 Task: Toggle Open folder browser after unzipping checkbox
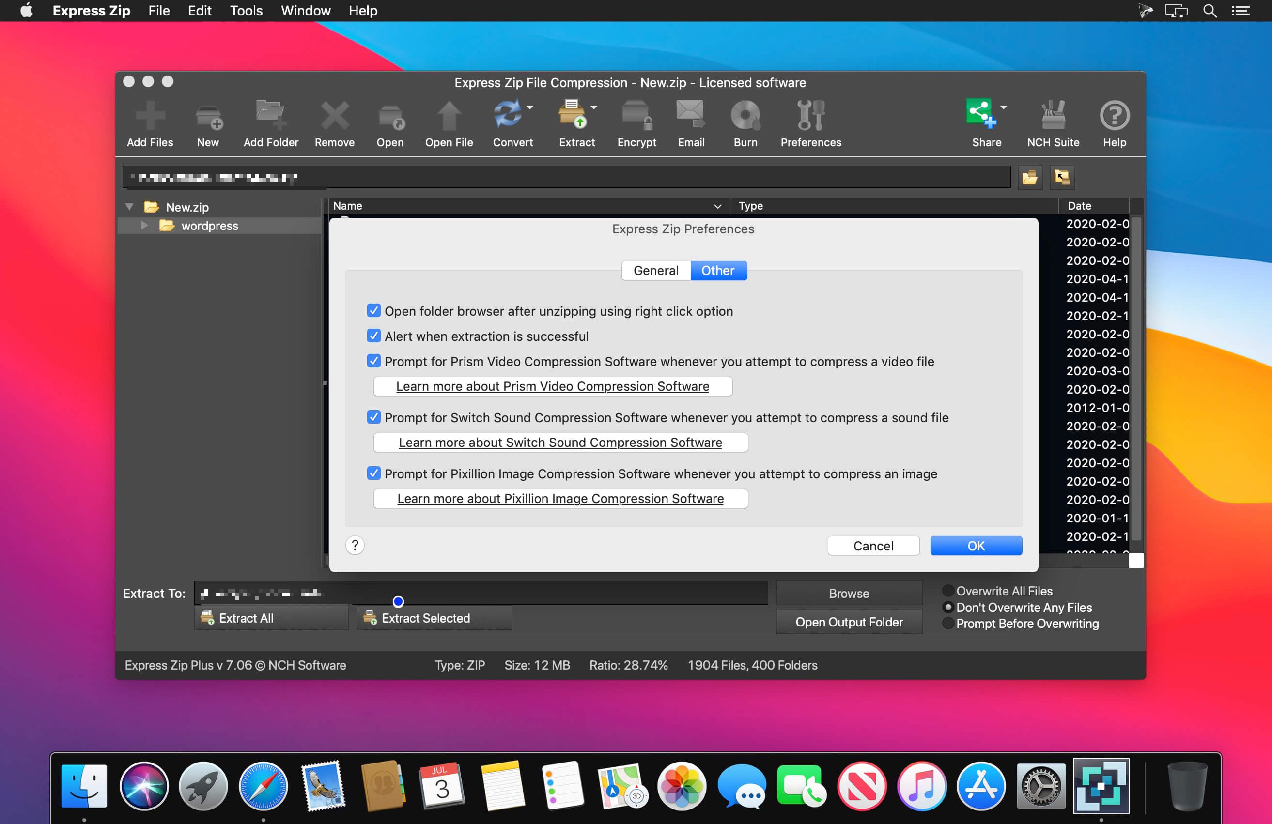coord(373,311)
